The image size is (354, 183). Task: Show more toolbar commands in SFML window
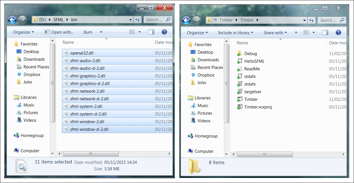[101, 32]
